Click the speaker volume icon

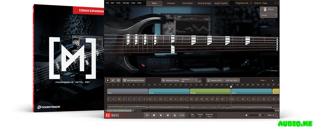pos(246,115)
